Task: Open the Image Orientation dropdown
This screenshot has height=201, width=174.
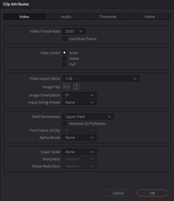Action: [79, 95]
